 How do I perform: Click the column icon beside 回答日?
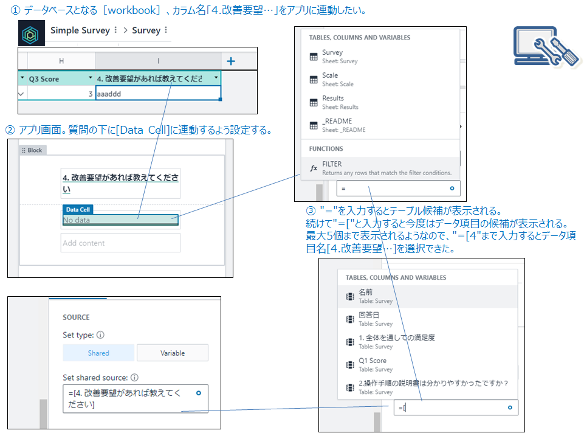(x=350, y=319)
